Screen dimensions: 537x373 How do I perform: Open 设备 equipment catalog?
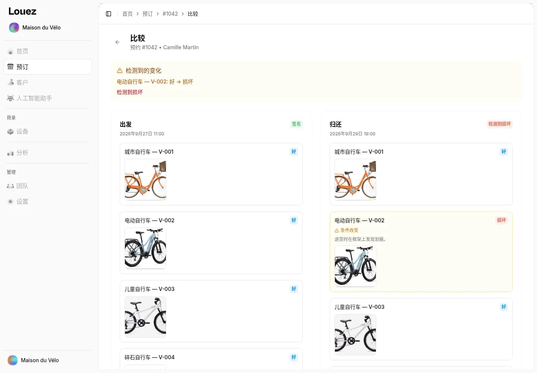[x=48, y=131]
